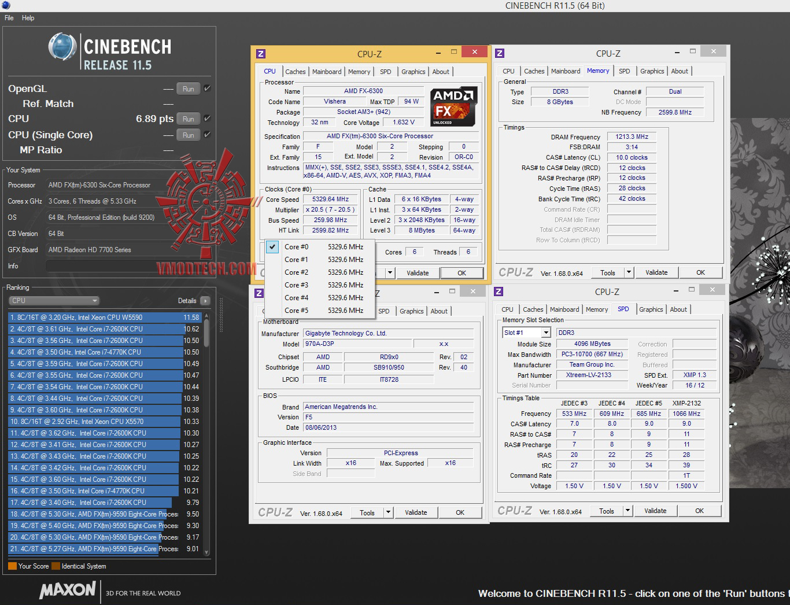Screen dimensions: 790x605
Task: Open the About tab in the CPU tab window
Action: pos(441,72)
